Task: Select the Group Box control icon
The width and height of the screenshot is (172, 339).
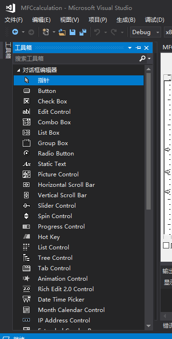Action: click(27, 143)
